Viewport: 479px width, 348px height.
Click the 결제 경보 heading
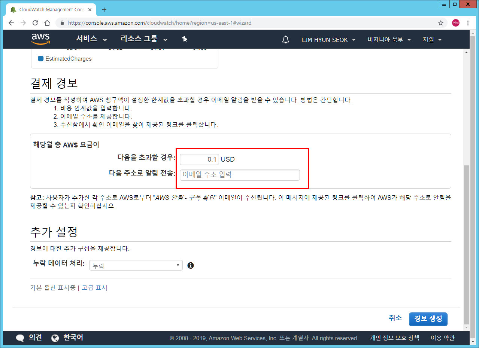[x=54, y=83]
